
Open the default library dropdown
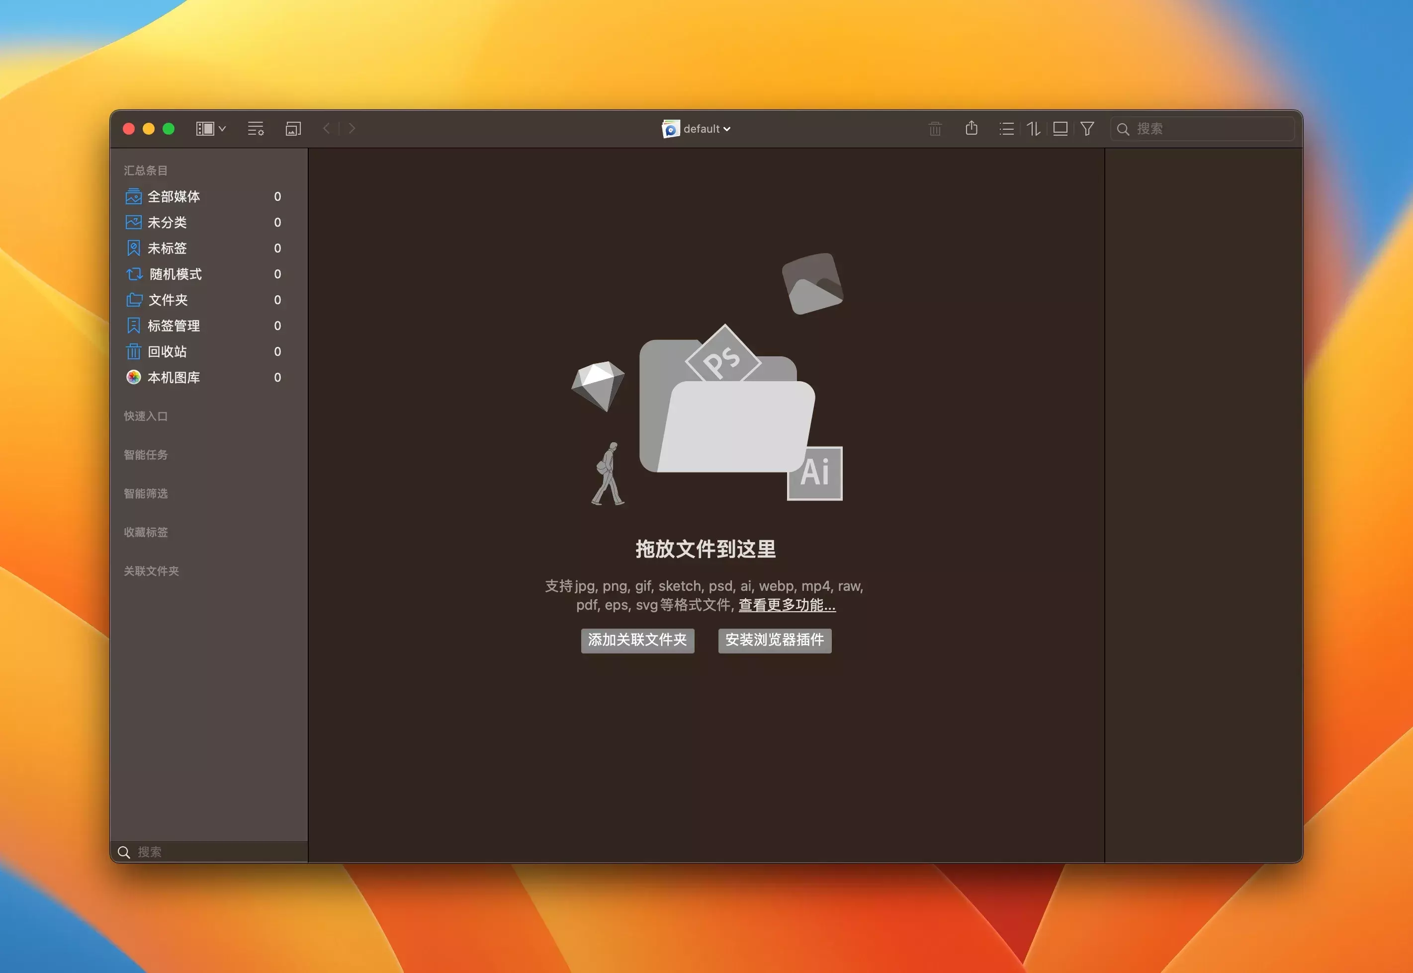point(697,129)
